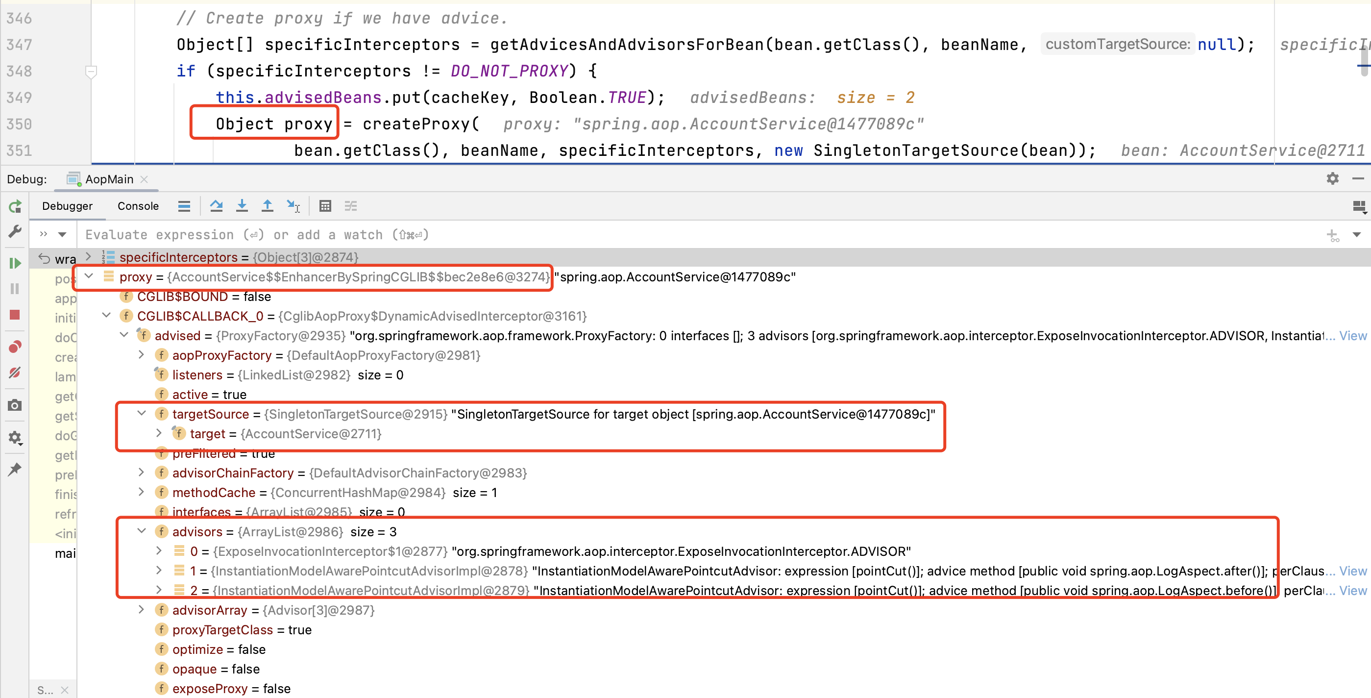Run to cursor
Image resolution: width=1371 pixels, height=698 pixels.
pos(293,206)
